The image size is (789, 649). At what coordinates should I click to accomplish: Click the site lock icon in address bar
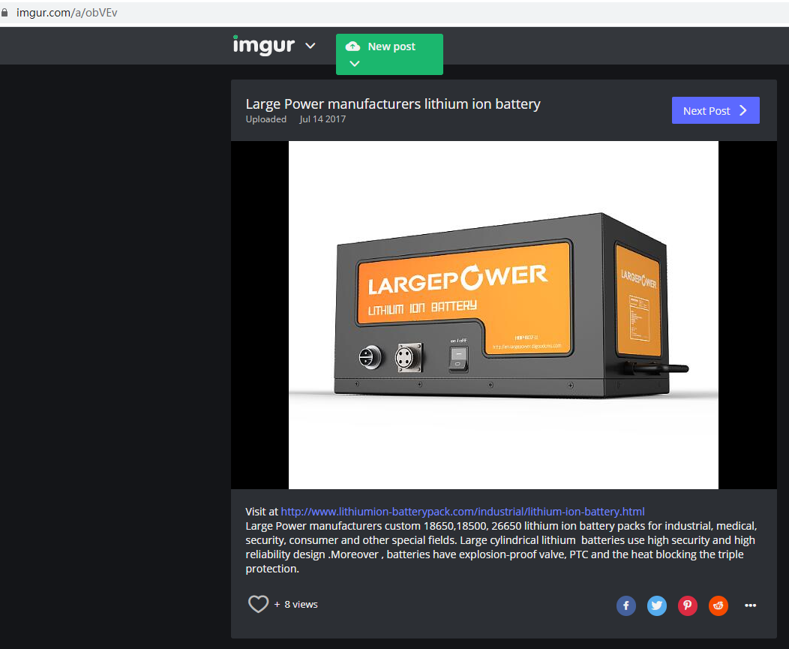[x=6, y=13]
